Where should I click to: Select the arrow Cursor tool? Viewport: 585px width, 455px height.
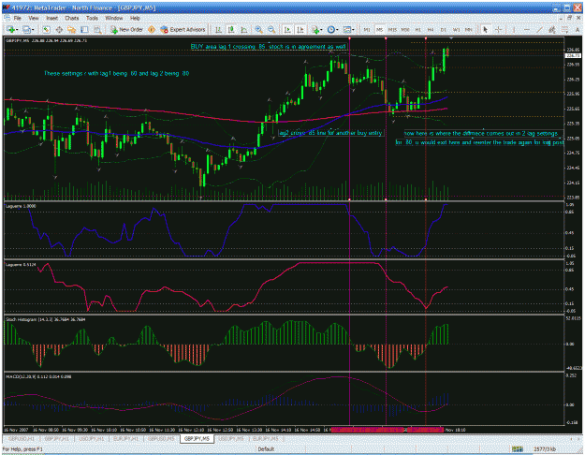click(x=486, y=29)
